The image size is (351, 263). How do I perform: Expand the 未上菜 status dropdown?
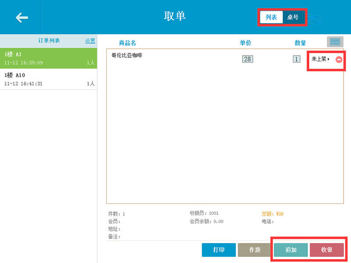click(x=321, y=59)
